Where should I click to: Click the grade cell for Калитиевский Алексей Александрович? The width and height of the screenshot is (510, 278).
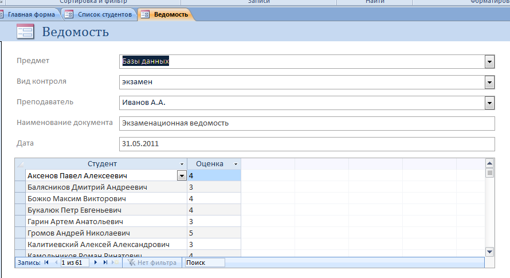(x=214, y=245)
